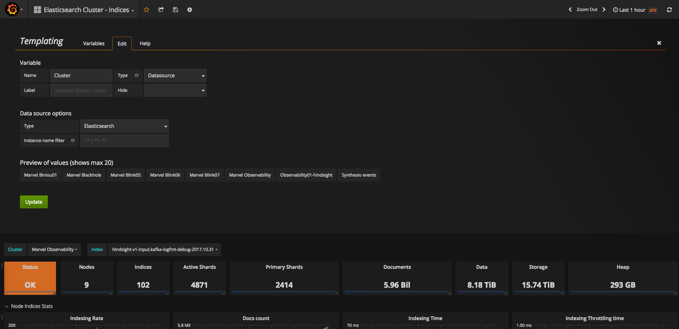The image size is (679, 329).
Task: Open Index variable dropdown for hindsight index
Action: click(164, 250)
